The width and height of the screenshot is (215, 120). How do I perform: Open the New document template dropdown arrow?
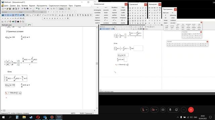[5, 9]
